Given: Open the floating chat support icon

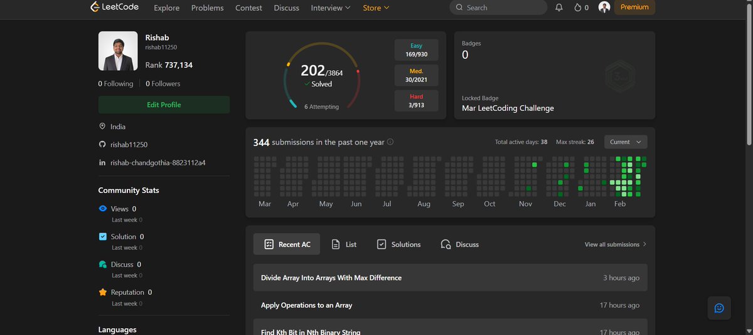Looking at the screenshot, I should 719,307.
